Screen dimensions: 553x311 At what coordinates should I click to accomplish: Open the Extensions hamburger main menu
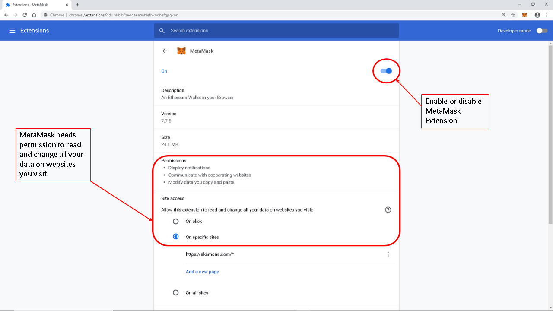(x=12, y=31)
